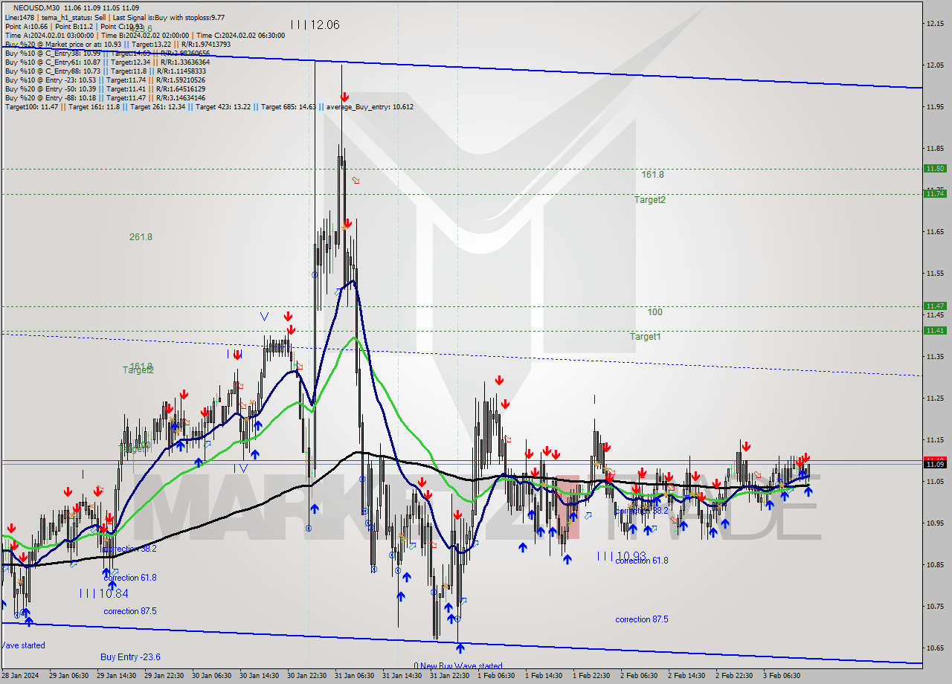Select the 'Buy Entry -23.6' label
Screen dimensions: 952x684
[x=130, y=657]
